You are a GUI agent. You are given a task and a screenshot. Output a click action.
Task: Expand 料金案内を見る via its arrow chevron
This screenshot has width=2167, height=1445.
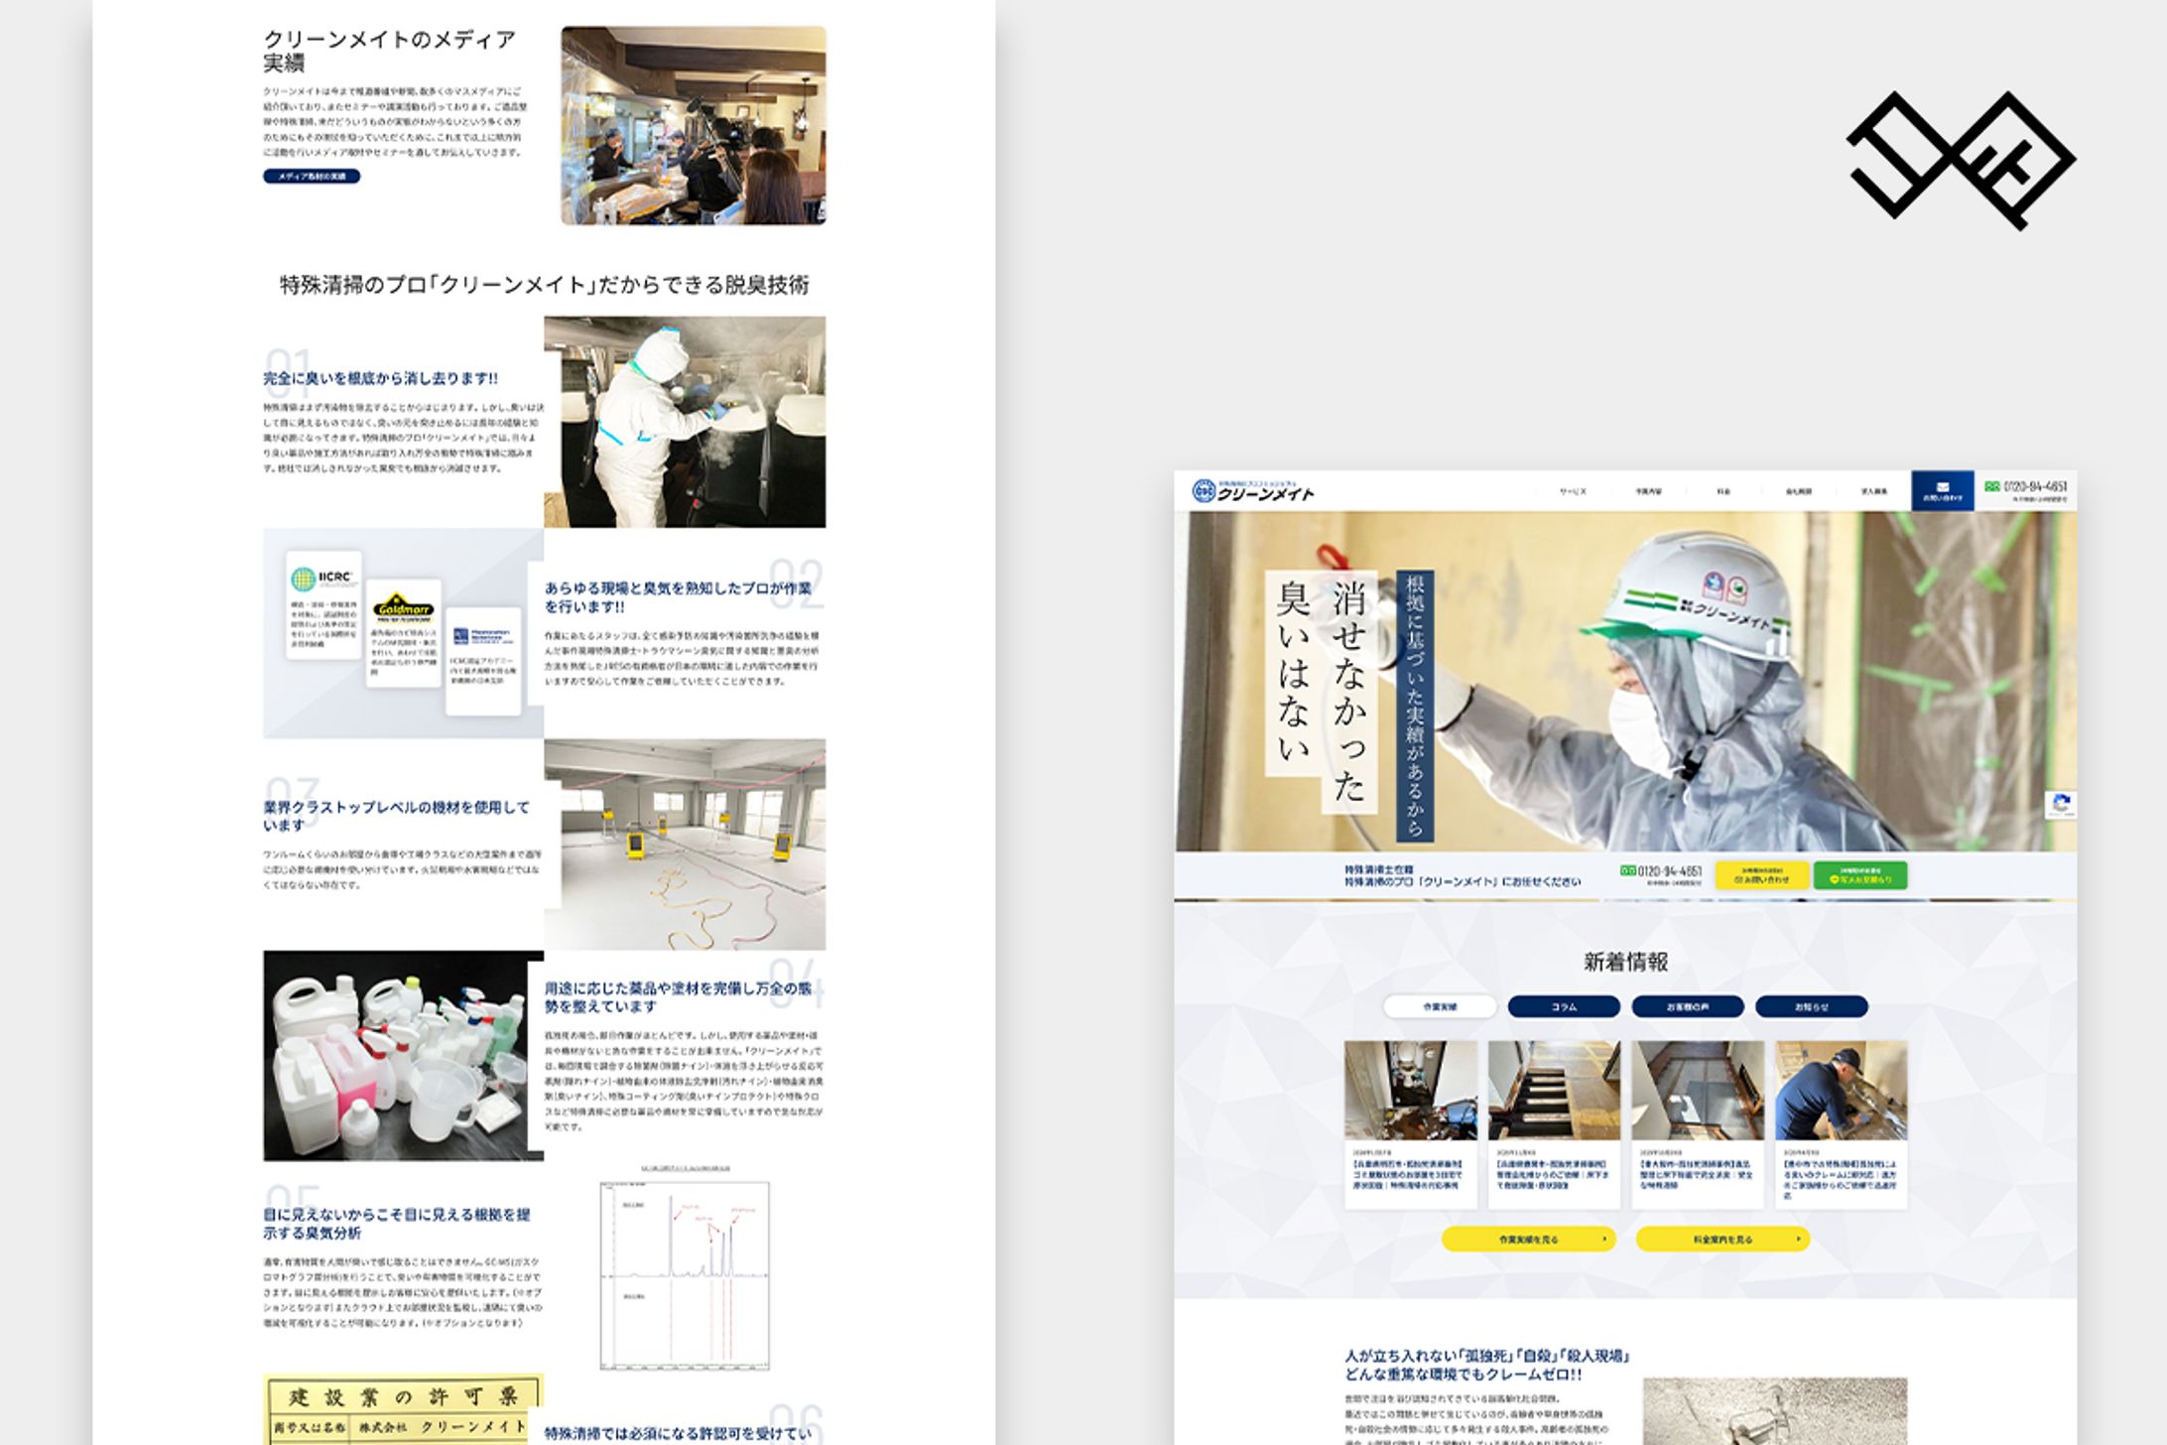click(1798, 1239)
